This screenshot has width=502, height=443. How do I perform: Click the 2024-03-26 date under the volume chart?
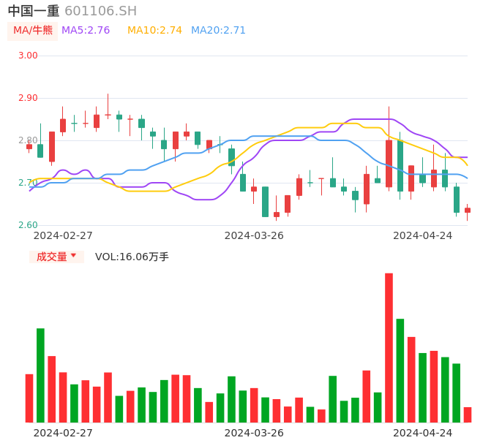tap(254, 433)
